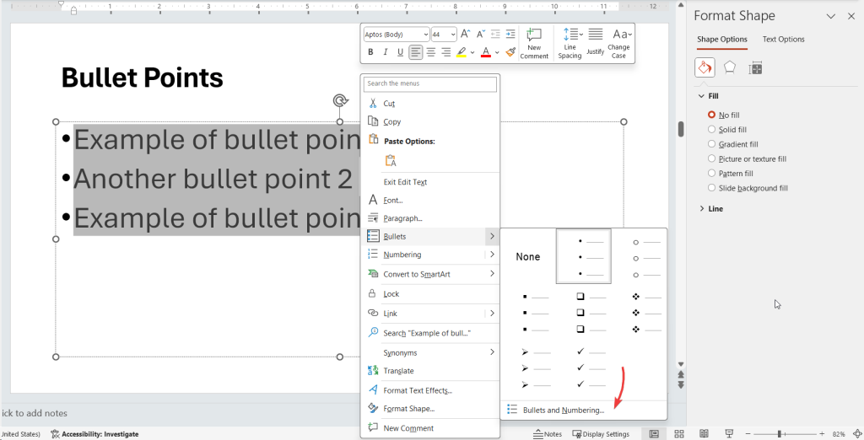Start Slide Show from status bar icon
This screenshot has width=864, height=440.
pyautogui.click(x=728, y=433)
